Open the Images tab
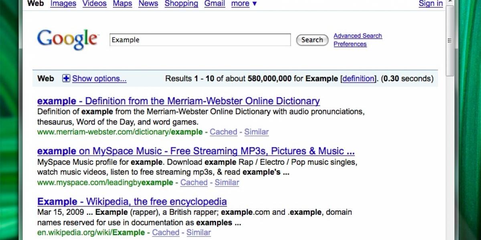Screen dimensions: 481x240 point(63,4)
